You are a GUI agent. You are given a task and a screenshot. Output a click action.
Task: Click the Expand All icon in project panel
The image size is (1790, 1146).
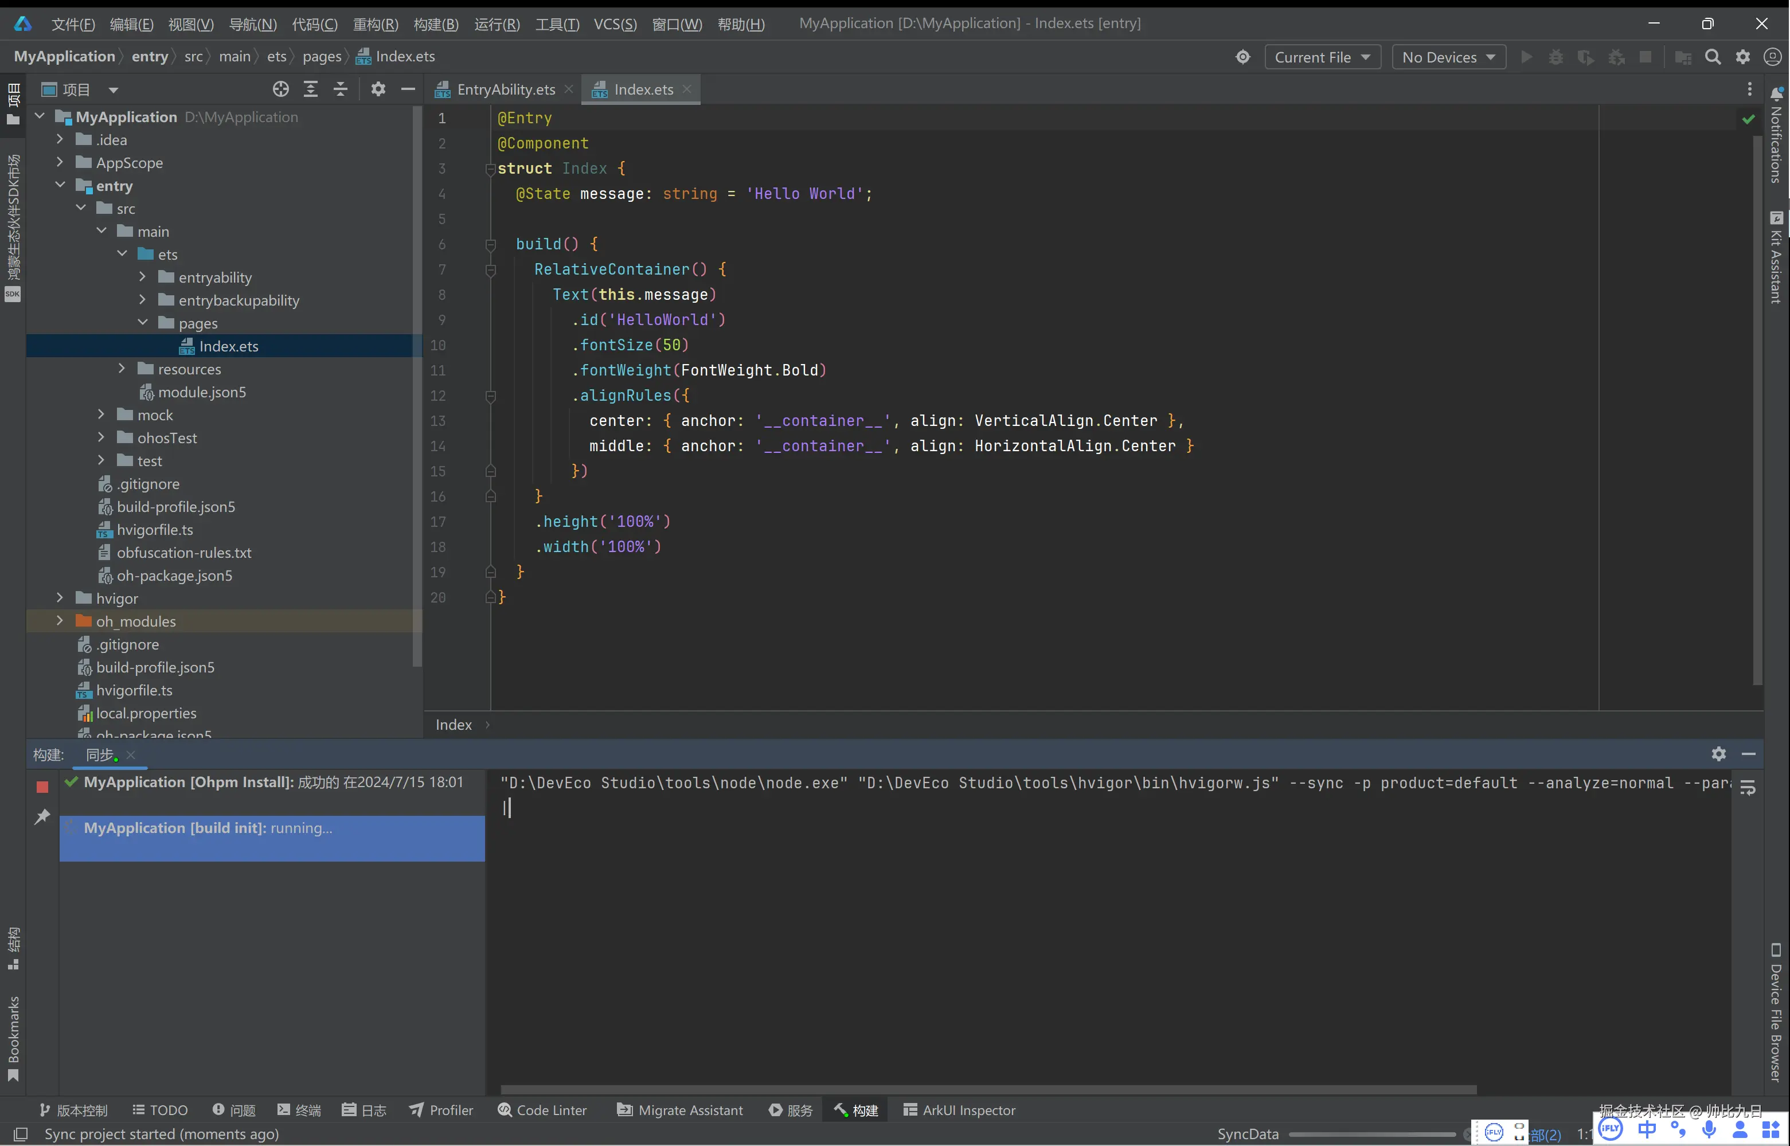point(310,89)
